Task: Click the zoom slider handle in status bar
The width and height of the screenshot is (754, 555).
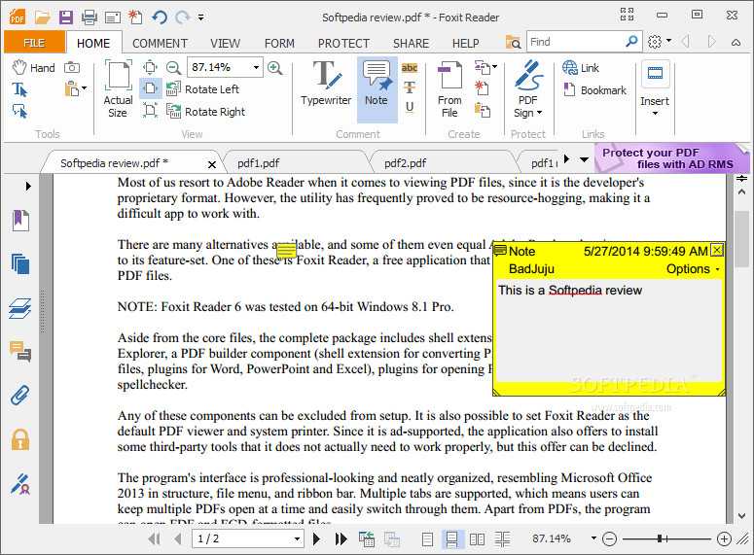Action: pyautogui.click(x=661, y=538)
